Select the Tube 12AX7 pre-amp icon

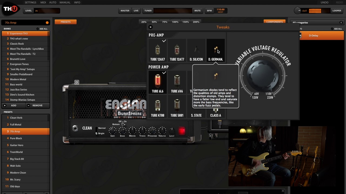pyautogui.click(x=158, y=50)
